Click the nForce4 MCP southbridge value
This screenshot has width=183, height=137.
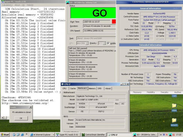click(101, 107)
